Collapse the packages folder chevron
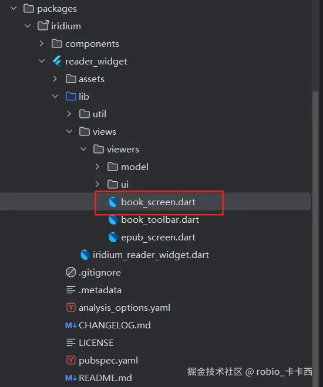323x387 pixels. click(x=14, y=8)
